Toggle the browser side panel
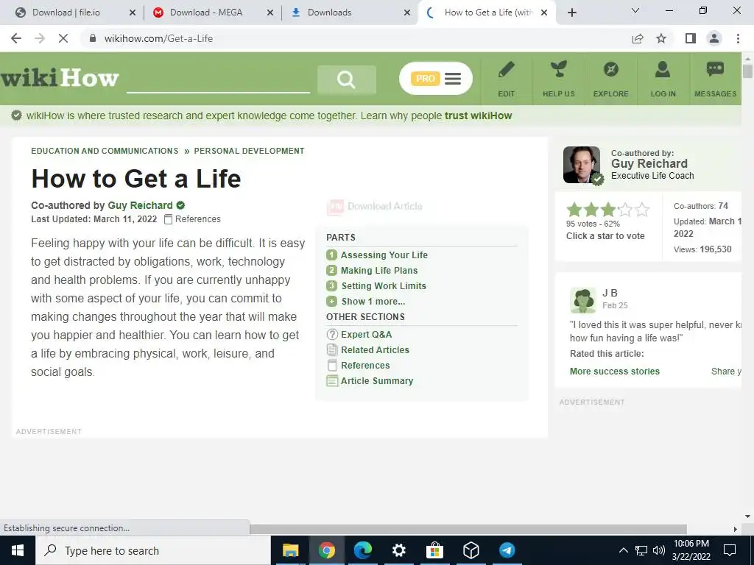 (691, 38)
